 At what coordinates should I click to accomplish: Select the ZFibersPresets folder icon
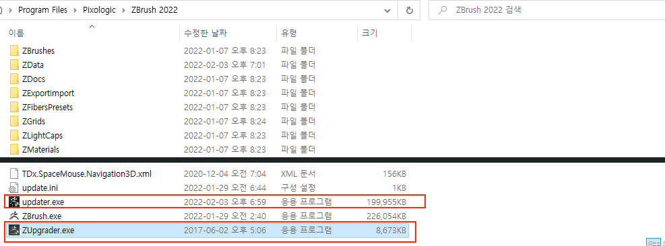tap(14, 107)
